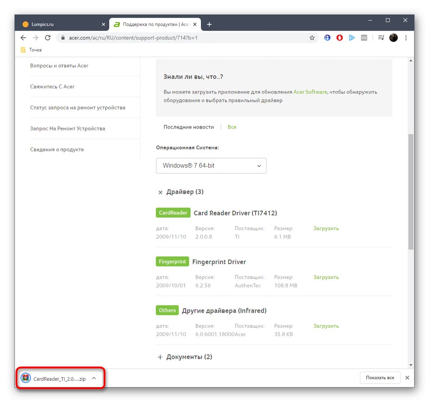Click the Card Reader Driver (TI7412) title
This screenshot has width=429, height=402.
tap(235, 213)
